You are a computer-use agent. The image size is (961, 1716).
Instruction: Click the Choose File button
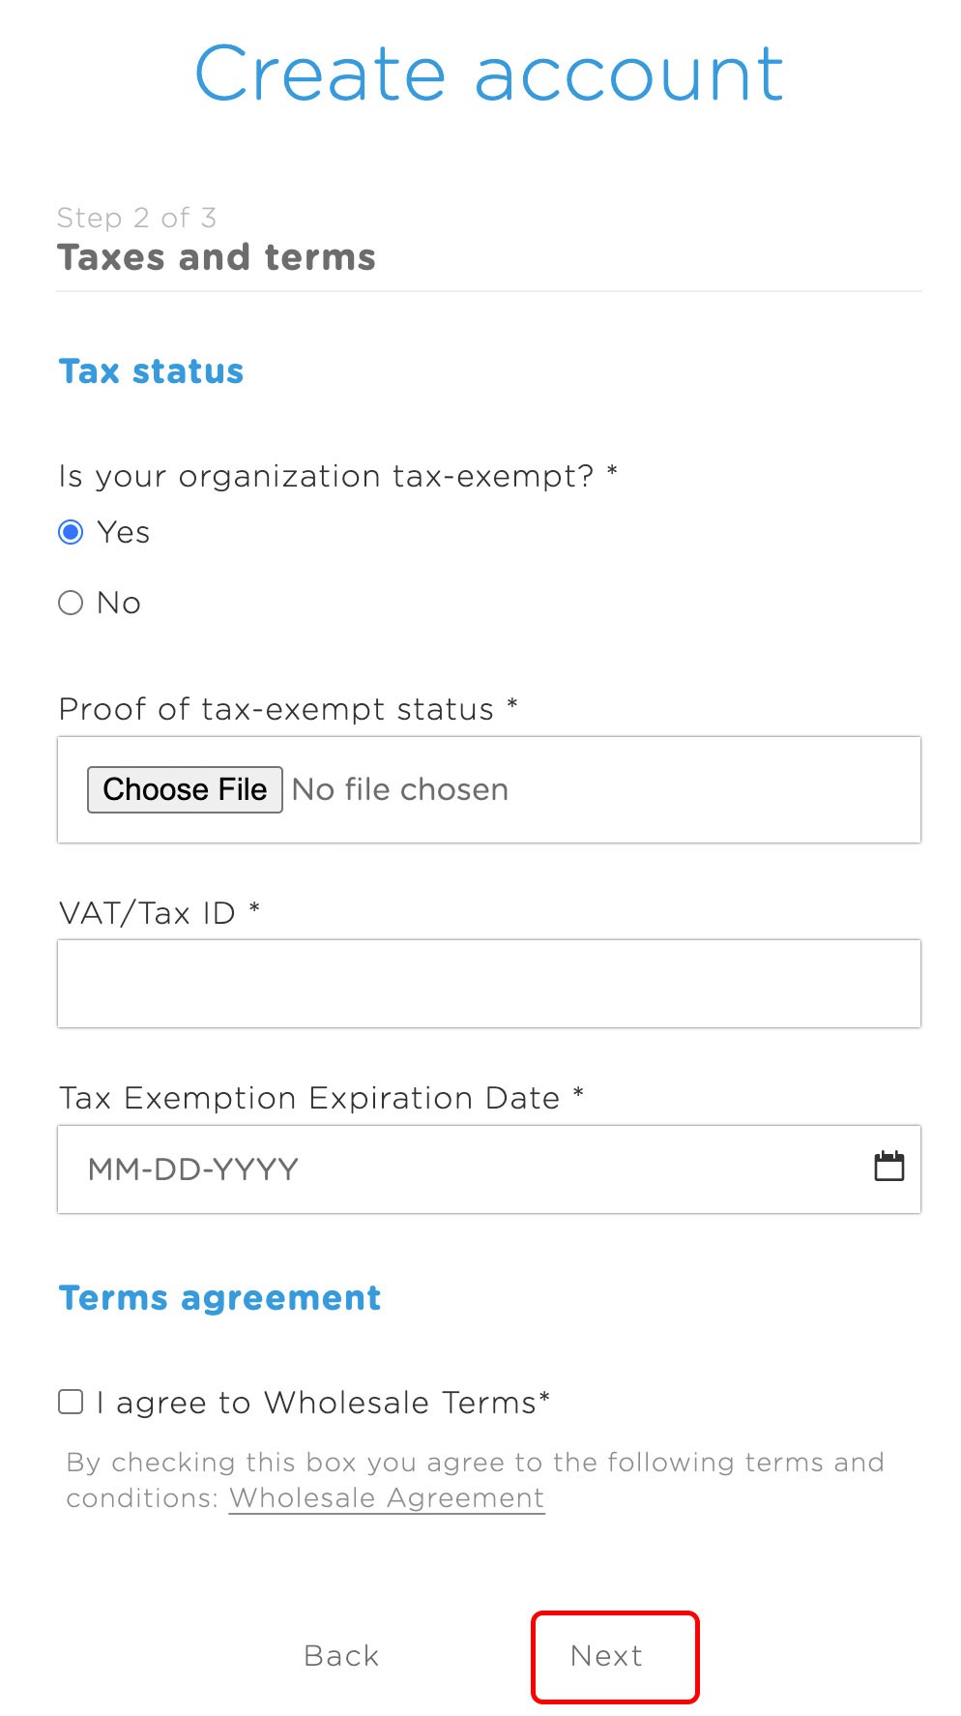(185, 789)
